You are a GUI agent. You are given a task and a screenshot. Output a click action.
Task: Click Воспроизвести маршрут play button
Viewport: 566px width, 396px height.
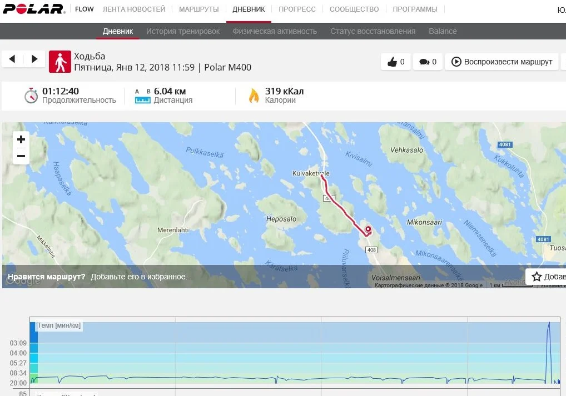coord(502,62)
